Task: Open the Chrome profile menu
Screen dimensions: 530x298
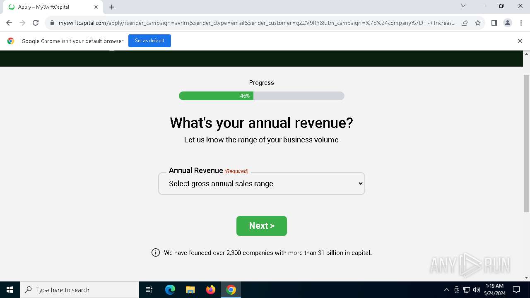Action: [x=508, y=23]
